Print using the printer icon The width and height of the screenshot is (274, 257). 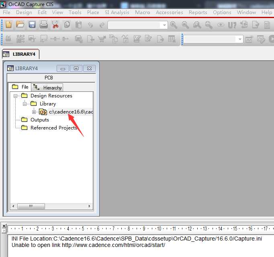(43, 24)
